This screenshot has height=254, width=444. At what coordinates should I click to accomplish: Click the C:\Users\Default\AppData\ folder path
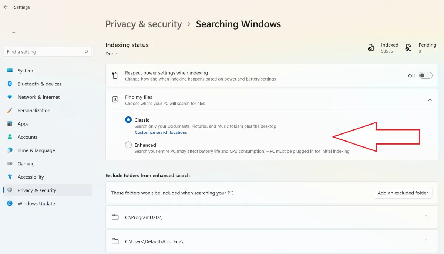tap(154, 242)
